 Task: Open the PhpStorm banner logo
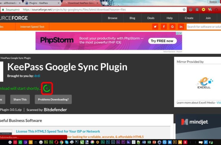pyautogui.click(x=57, y=40)
